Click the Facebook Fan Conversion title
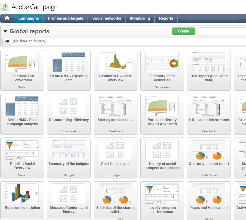This screenshot has width=246, height=220. point(22,78)
